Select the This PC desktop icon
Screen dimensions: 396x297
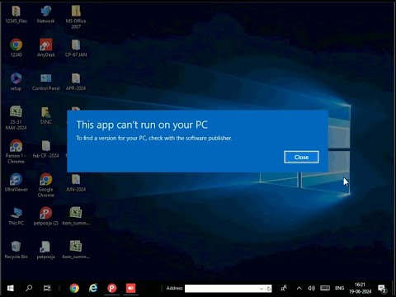pos(16,216)
